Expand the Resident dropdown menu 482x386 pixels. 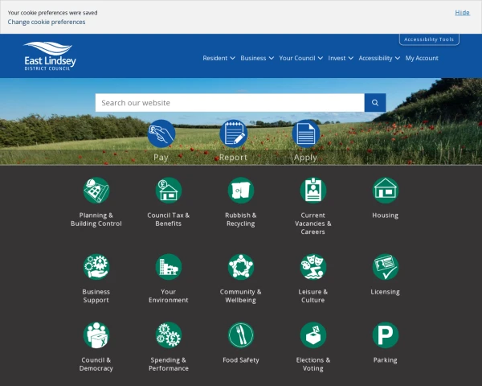[219, 59]
